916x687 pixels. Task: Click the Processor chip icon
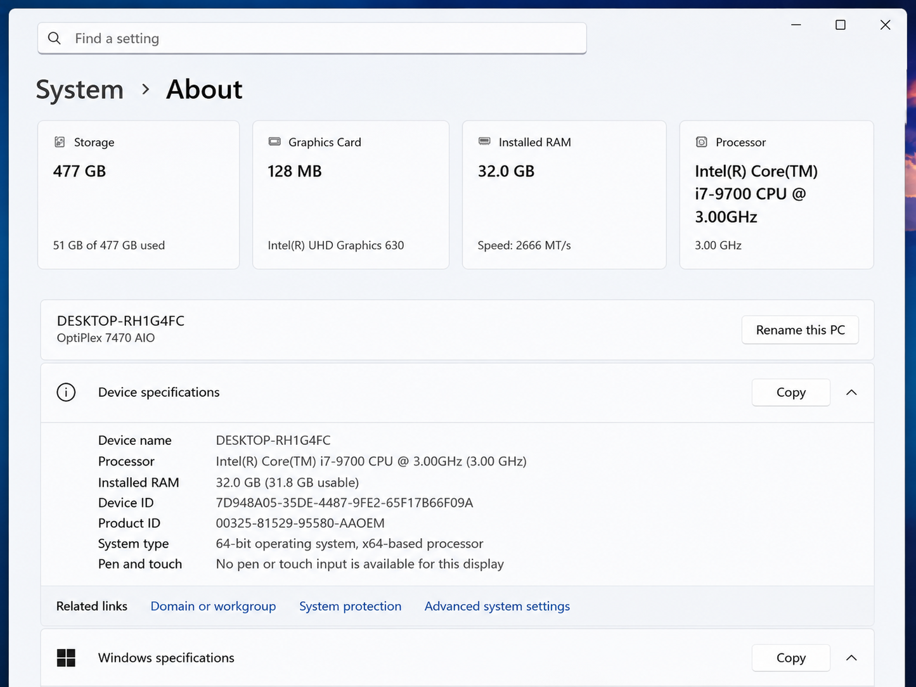[x=702, y=142]
